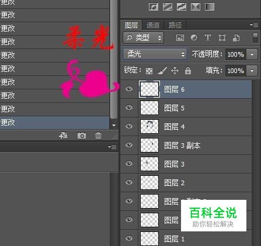This screenshot has height=246, width=261.
Task: Select 图层 5 layer thumbnail
Action: coord(149,108)
